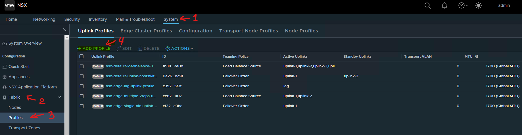Switch to Transport Node Profiles tab
Screen dimensions: 522x135
(x=249, y=31)
